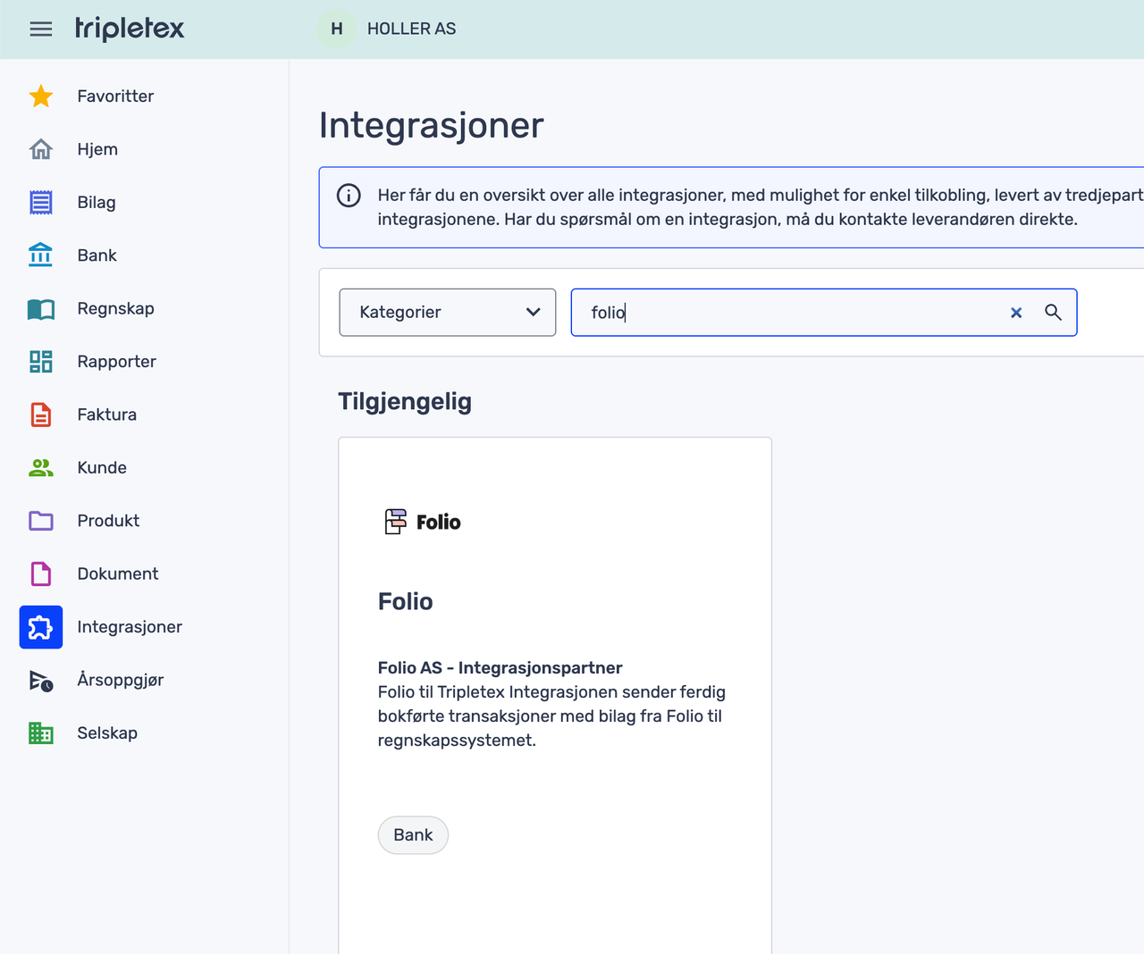Screen dimensions: 1144x954
Task: Open Faktura menu item
Action: click(x=107, y=414)
